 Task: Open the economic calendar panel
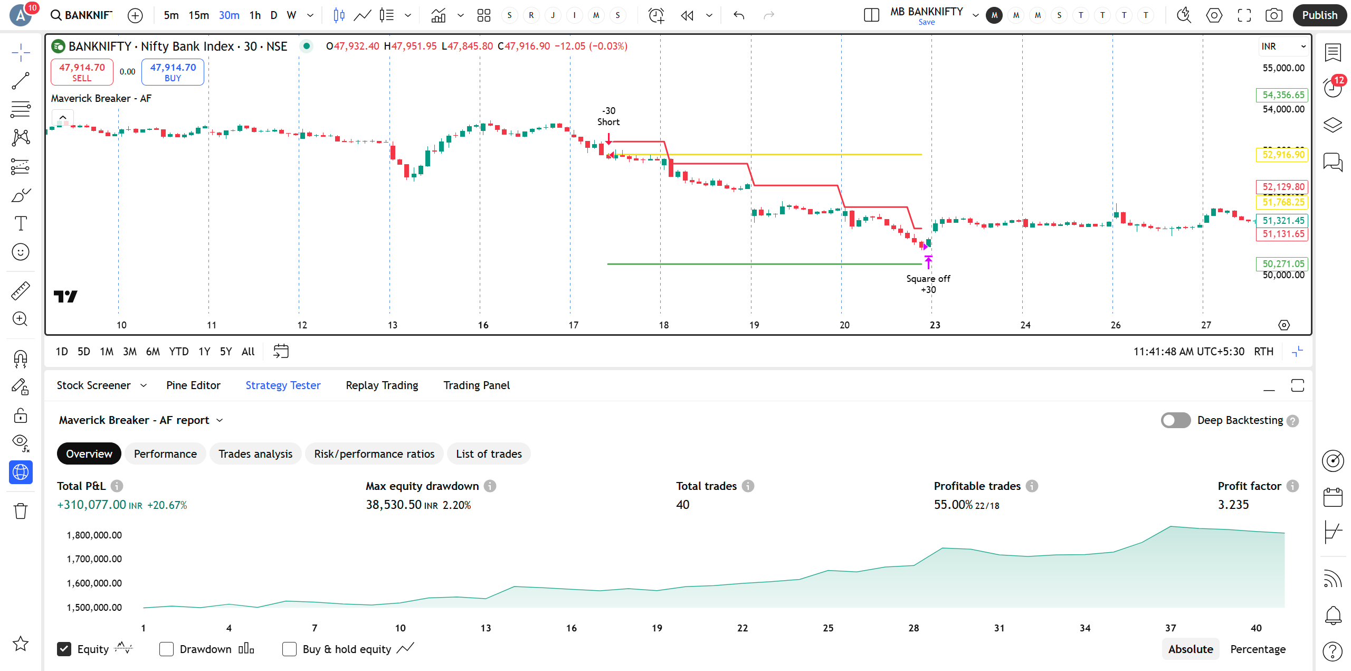tap(1333, 497)
